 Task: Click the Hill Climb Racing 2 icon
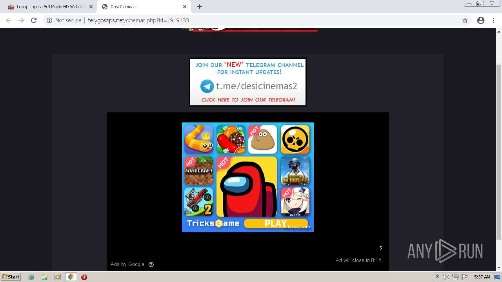[x=199, y=202]
